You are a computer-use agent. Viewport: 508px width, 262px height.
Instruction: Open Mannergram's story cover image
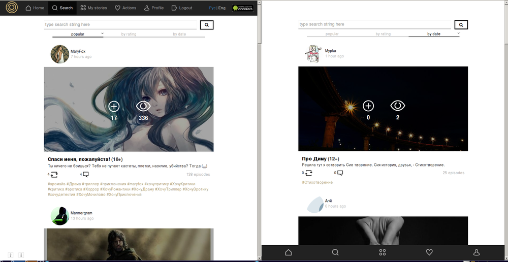[x=129, y=245]
